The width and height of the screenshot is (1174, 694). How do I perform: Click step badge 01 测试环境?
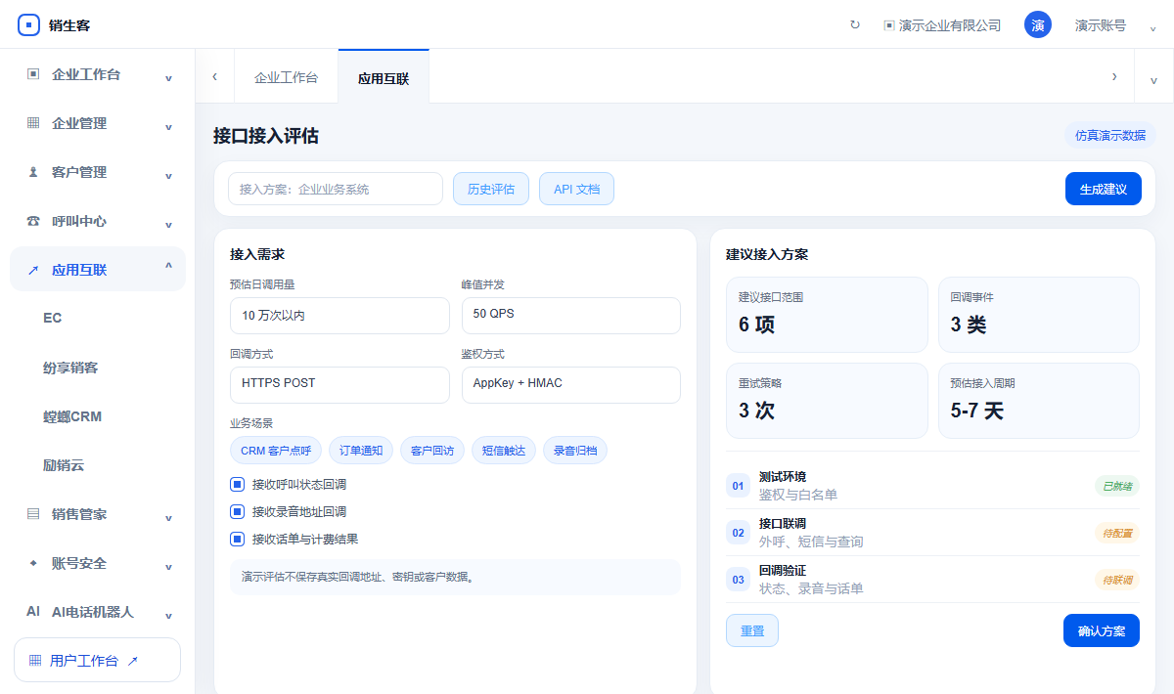tap(738, 486)
